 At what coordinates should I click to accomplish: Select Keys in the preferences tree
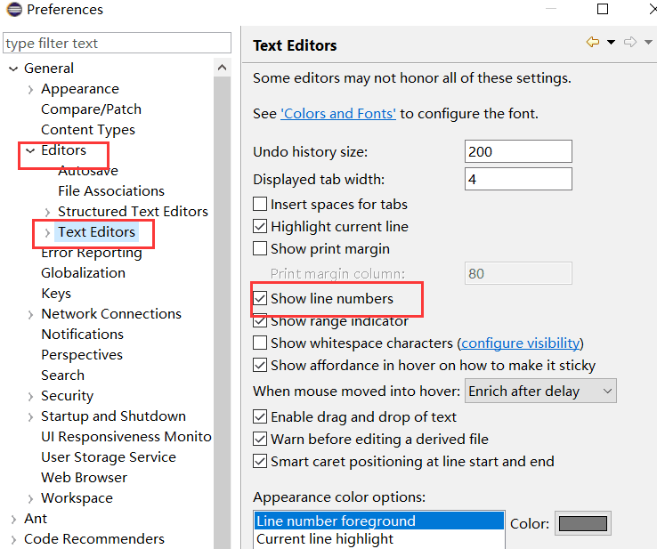tap(56, 294)
